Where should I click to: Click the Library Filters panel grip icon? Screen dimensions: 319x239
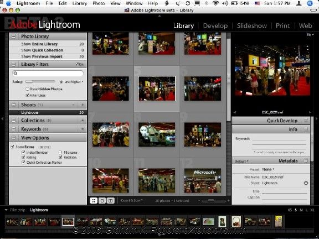tap(14, 64)
